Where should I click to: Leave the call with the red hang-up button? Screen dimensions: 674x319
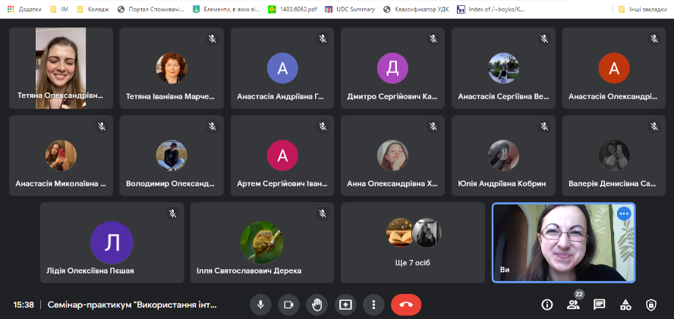pyautogui.click(x=406, y=305)
